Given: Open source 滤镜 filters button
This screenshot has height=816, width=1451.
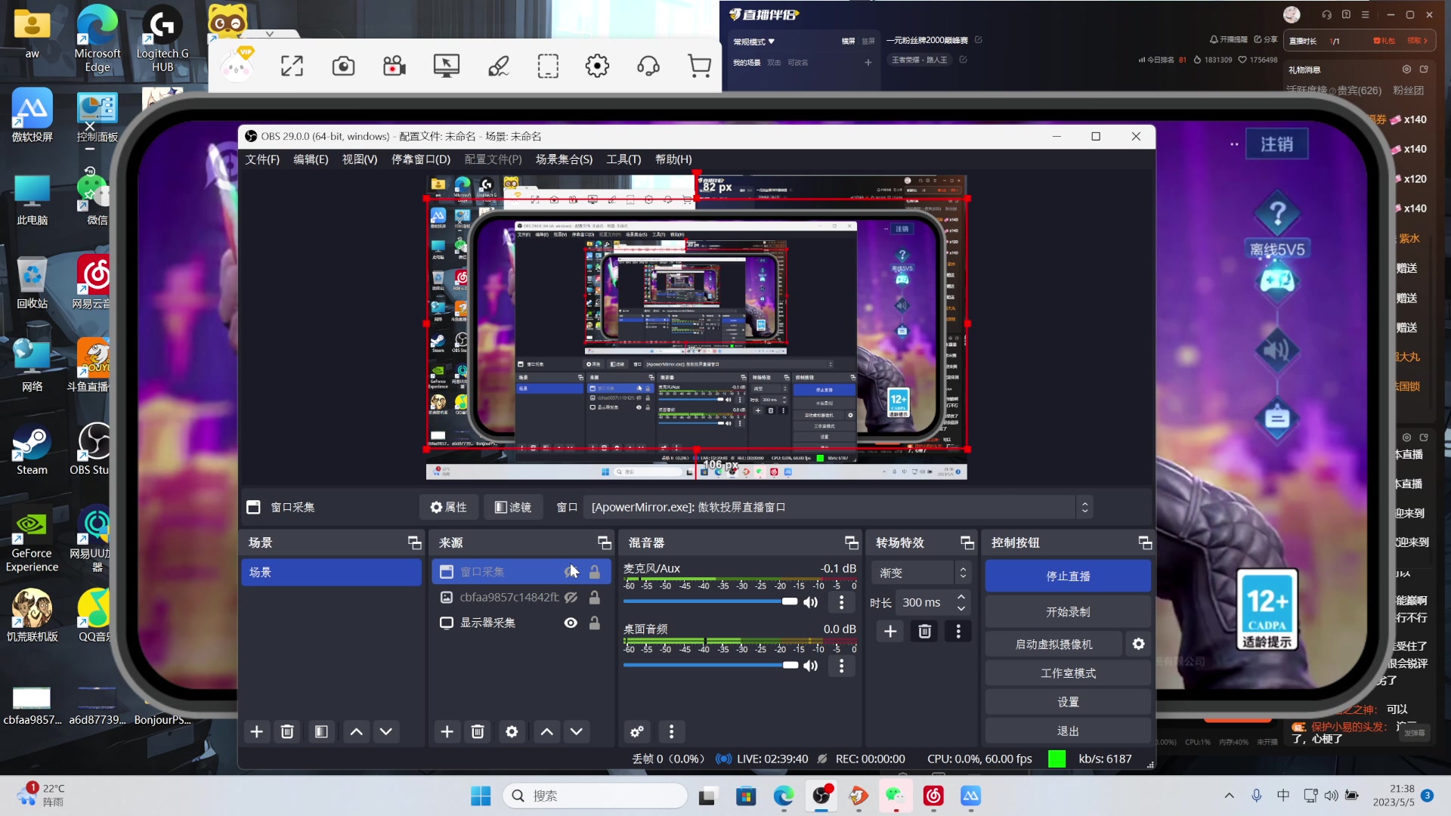Looking at the screenshot, I should click(513, 507).
